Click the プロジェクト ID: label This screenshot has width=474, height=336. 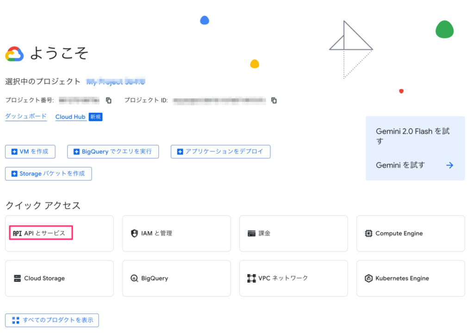146,100
